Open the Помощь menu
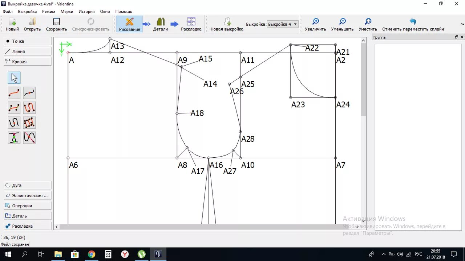The width and height of the screenshot is (465, 261). (x=124, y=12)
